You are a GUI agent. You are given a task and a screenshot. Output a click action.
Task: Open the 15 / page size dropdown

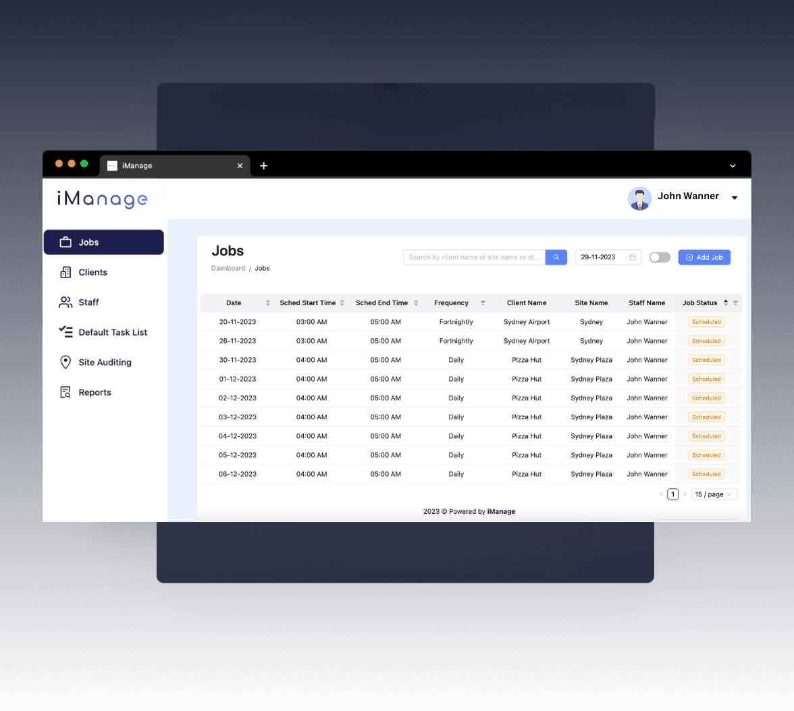[714, 494]
